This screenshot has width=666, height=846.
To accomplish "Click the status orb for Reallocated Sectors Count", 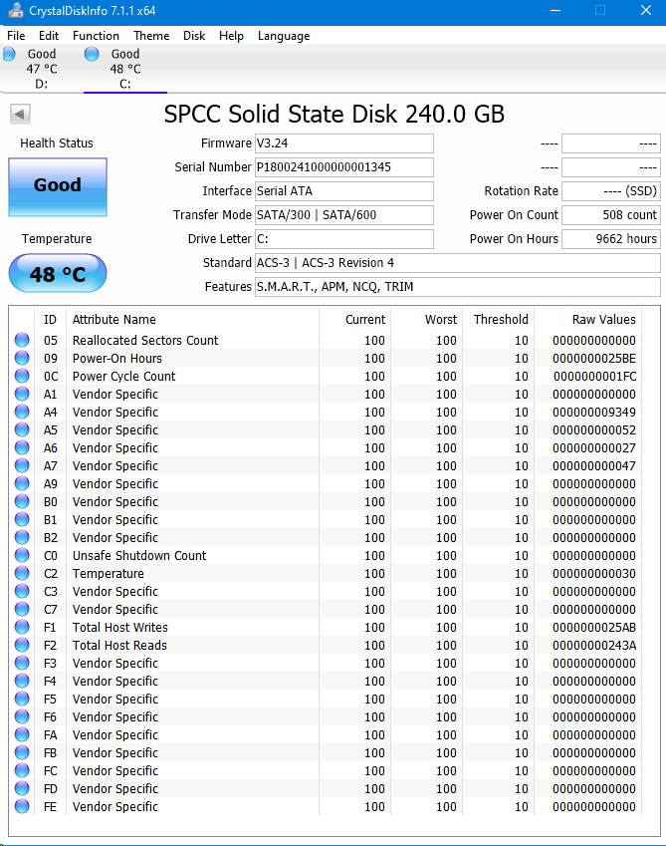I will pos(22,341).
